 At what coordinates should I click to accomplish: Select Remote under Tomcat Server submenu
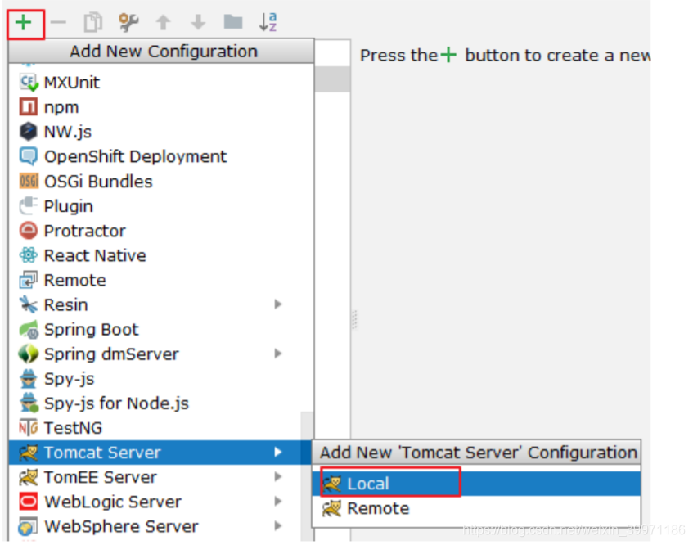476,508
